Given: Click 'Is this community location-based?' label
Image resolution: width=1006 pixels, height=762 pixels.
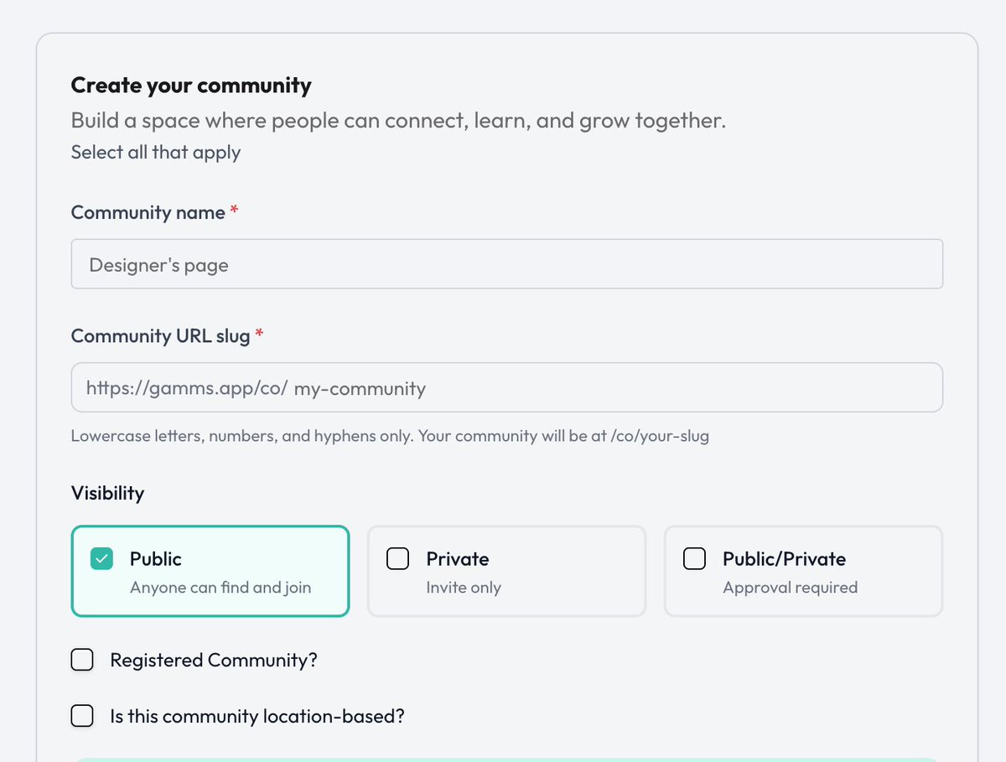Looking at the screenshot, I should point(257,717).
